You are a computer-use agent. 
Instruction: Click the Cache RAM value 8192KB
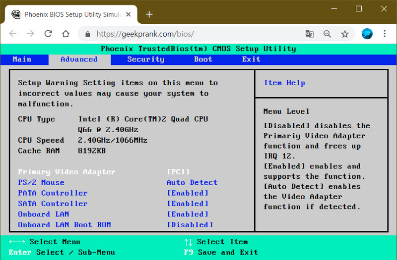[92, 151]
